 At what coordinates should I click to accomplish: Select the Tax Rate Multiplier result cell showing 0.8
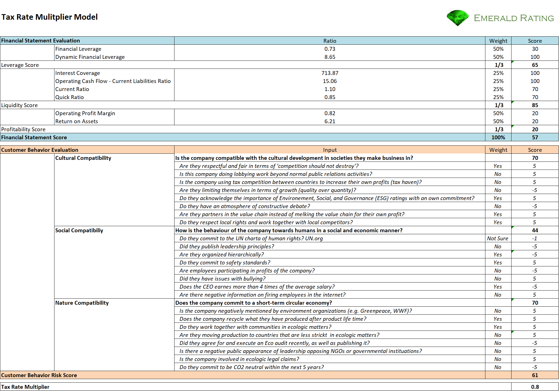(535, 387)
